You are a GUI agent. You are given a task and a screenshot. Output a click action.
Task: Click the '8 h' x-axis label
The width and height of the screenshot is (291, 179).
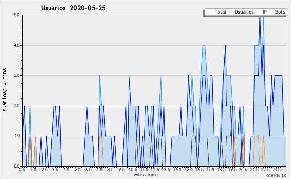click(110, 170)
